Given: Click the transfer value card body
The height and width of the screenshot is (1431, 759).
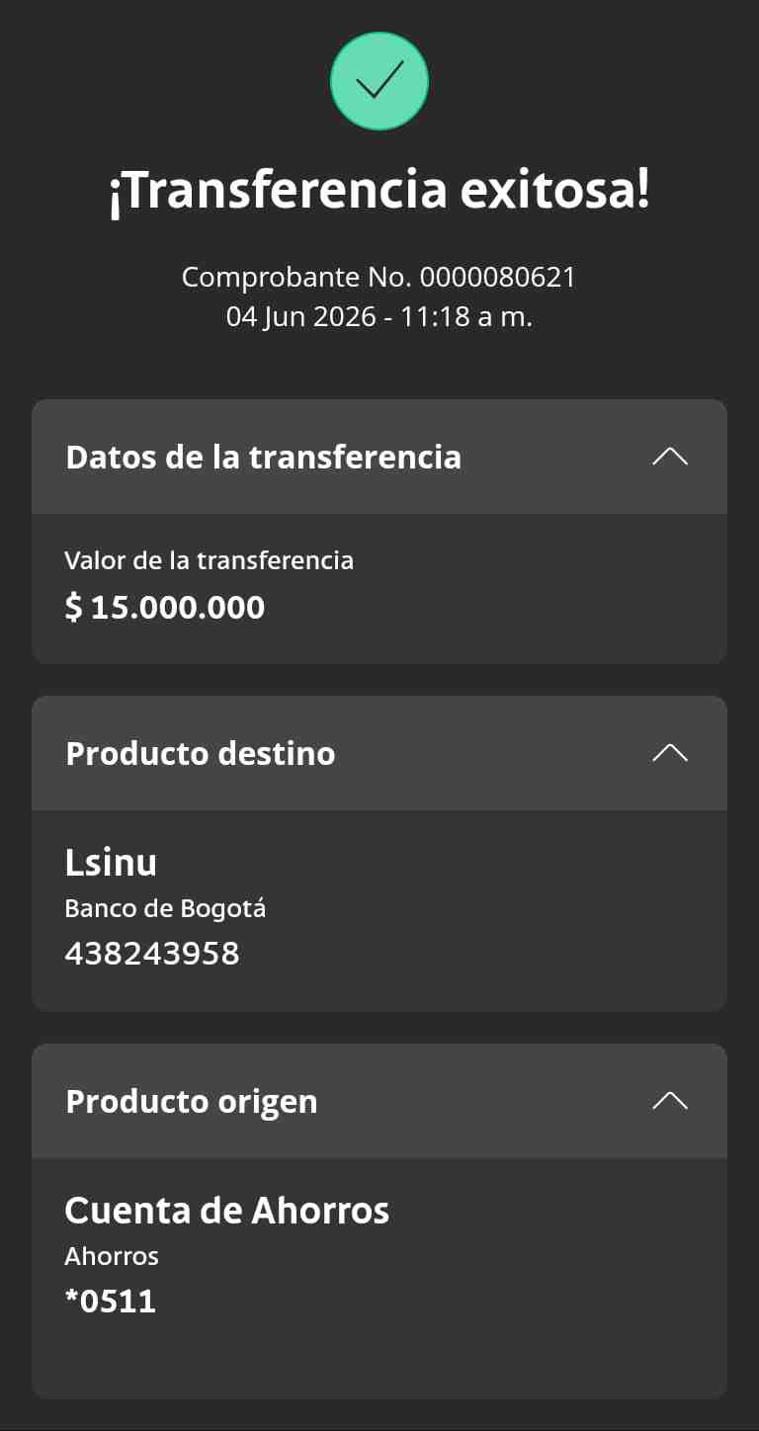Looking at the screenshot, I should pos(379,589).
